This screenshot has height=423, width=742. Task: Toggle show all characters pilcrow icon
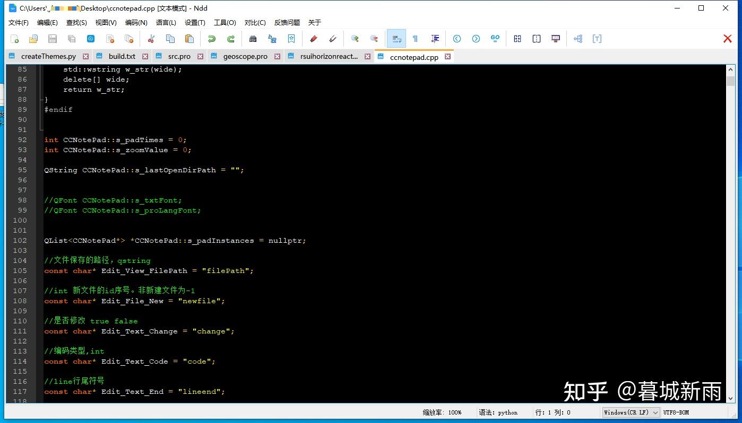point(416,39)
